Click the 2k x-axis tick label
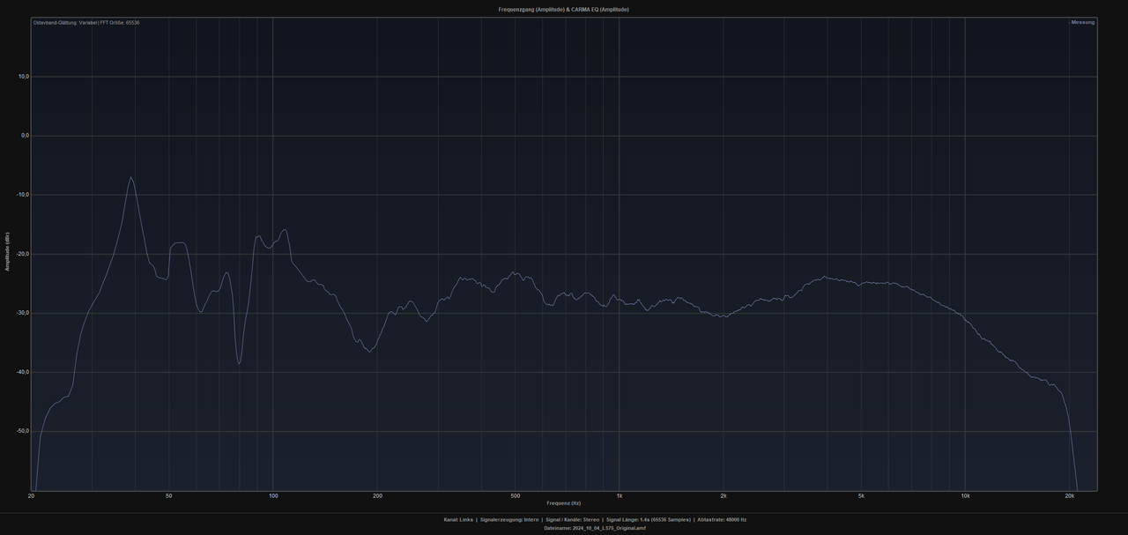The width and height of the screenshot is (1128, 535). click(724, 496)
